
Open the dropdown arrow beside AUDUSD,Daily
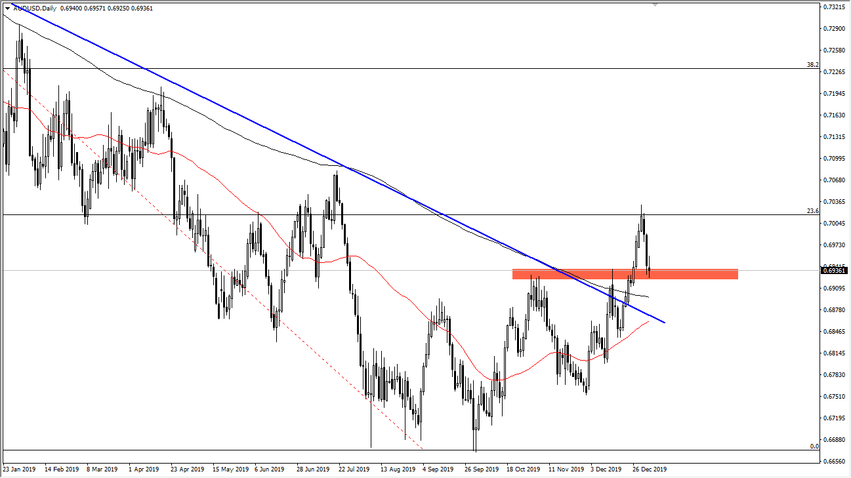tap(7, 8)
